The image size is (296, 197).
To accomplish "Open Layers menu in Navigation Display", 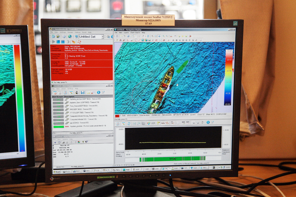I will click(x=127, y=33).
